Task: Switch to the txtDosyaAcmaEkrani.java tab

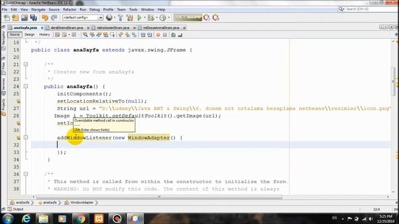Action: pyautogui.click(x=161, y=27)
